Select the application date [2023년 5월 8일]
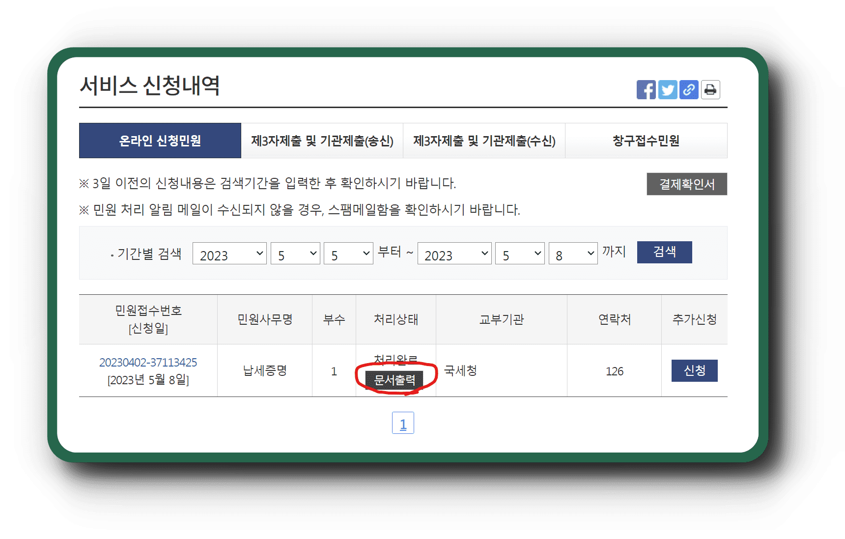845x539 pixels. (x=148, y=380)
